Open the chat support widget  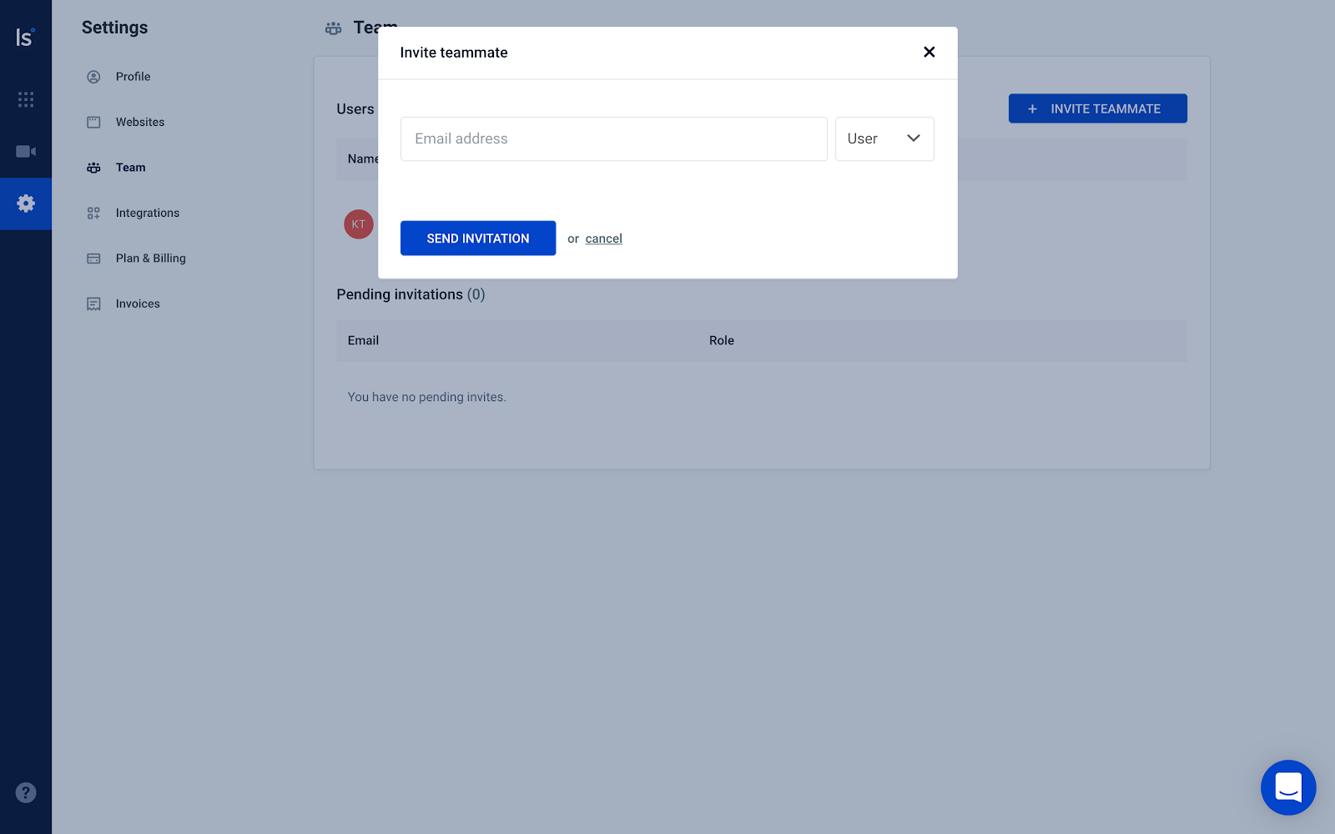click(1287, 786)
